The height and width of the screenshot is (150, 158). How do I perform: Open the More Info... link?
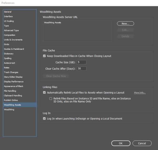coord(140,92)
